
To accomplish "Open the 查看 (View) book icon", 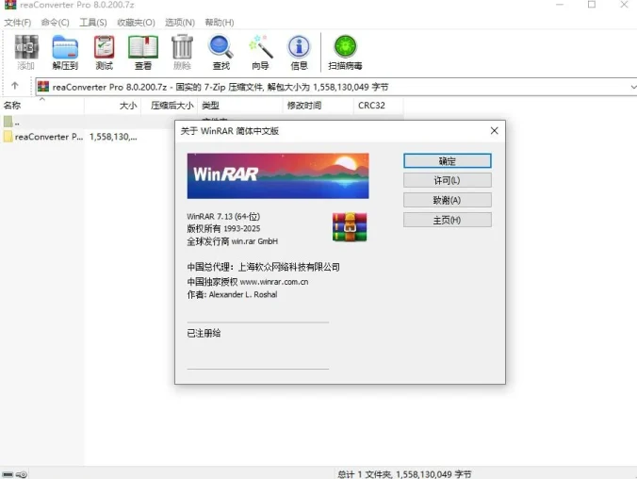I will pyautogui.click(x=143, y=52).
